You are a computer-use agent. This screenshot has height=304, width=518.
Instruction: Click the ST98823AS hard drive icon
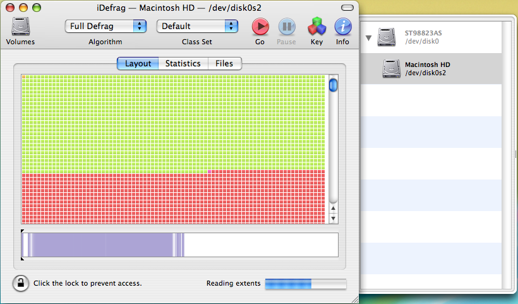(387, 37)
